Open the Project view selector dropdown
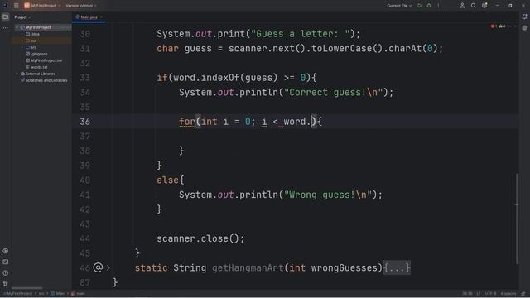Screen dimensions: 530x298 coord(22,17)
